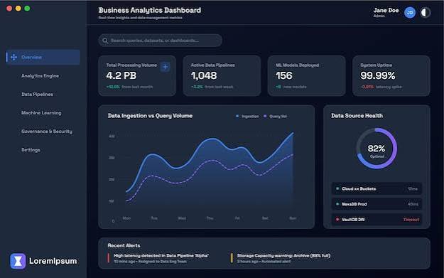444x278 pixels.
Task: Click the Active Data Pipelines 1,048 card
Action: tap(222, 75)
